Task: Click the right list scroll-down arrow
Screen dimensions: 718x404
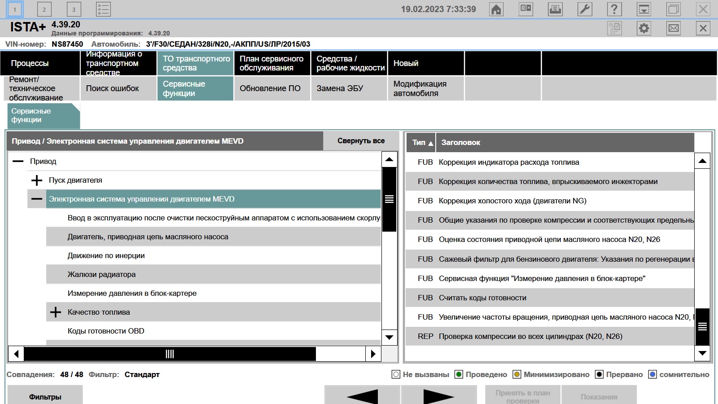Action: coord(702,353)
